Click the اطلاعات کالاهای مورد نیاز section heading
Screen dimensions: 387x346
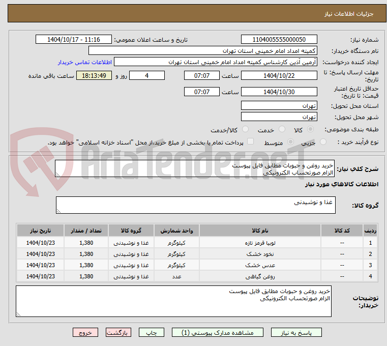[x=342, y=184]
